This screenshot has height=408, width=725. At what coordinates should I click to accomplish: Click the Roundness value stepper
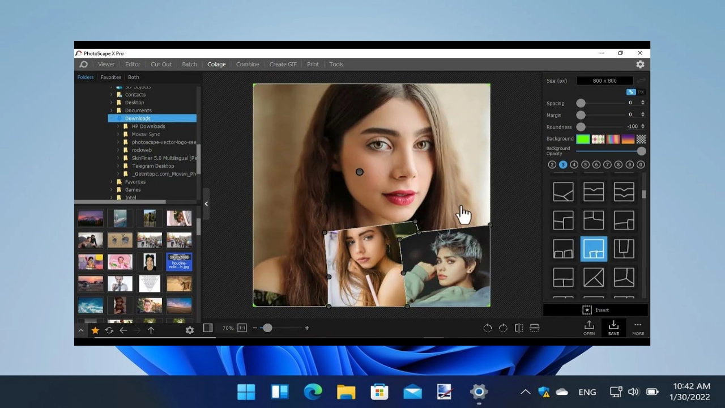(x=642, y=127)
